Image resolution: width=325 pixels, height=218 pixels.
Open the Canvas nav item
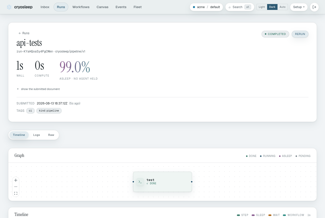pos(103,7)
